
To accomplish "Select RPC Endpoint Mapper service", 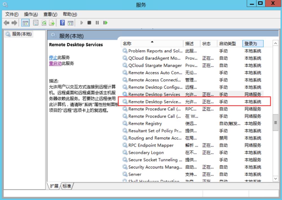I will [192, 145].
